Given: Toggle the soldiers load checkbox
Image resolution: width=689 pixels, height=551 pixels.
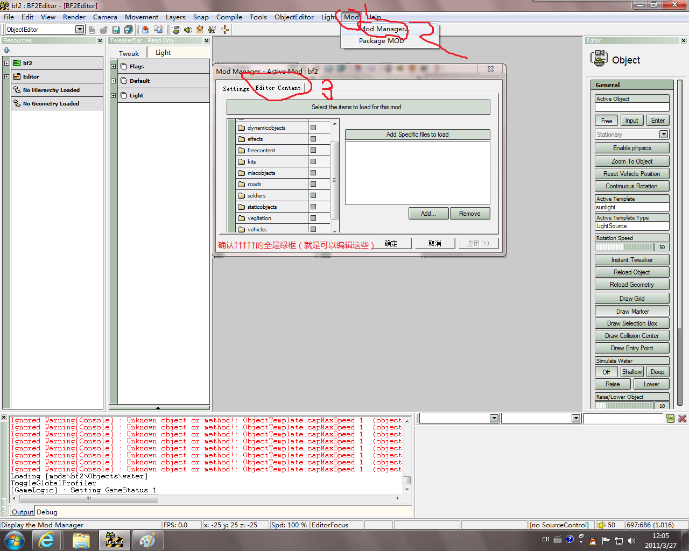Looking at the screenshot, I should [313, 195].
